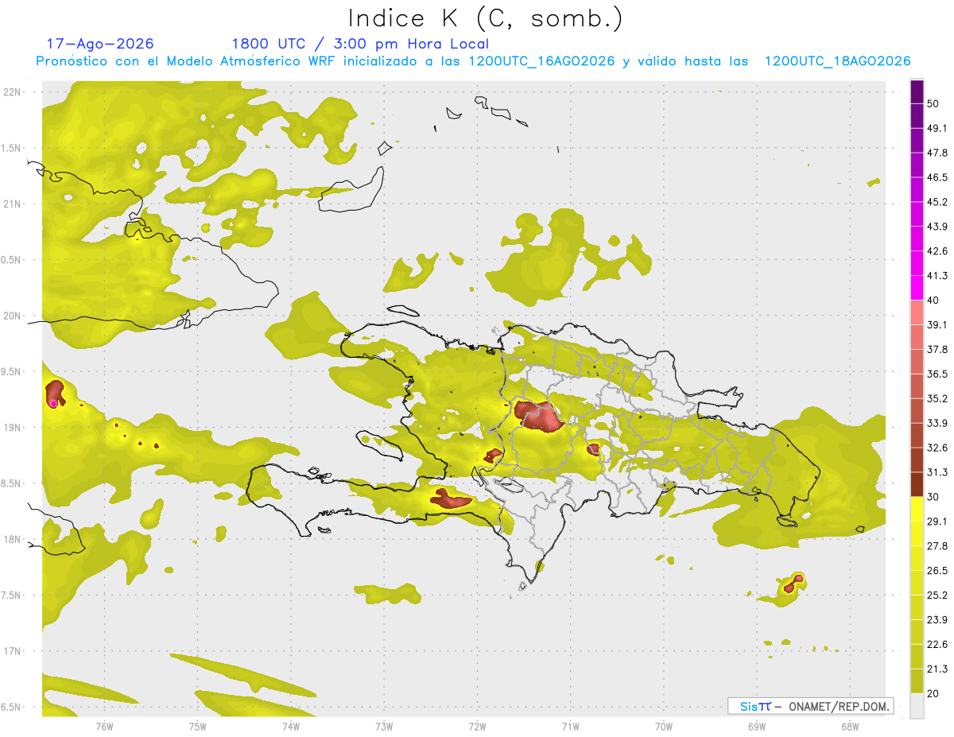
Task: Click the "Pronostico con el Modelo Atmosferico WRF" line
Action: (473, 61)
